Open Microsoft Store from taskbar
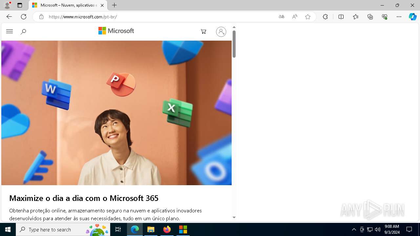The width and height of the screenshot is (420, 236). click(x=183, y=229)
